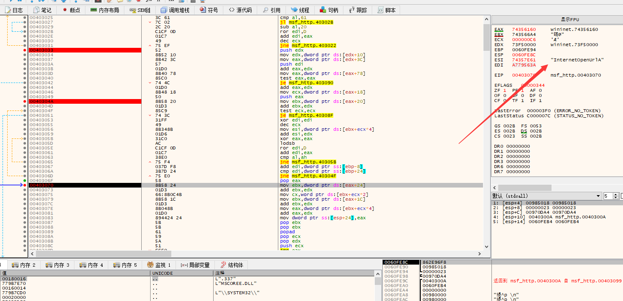Open the SEH链 tab

click(x=140, y=10)
